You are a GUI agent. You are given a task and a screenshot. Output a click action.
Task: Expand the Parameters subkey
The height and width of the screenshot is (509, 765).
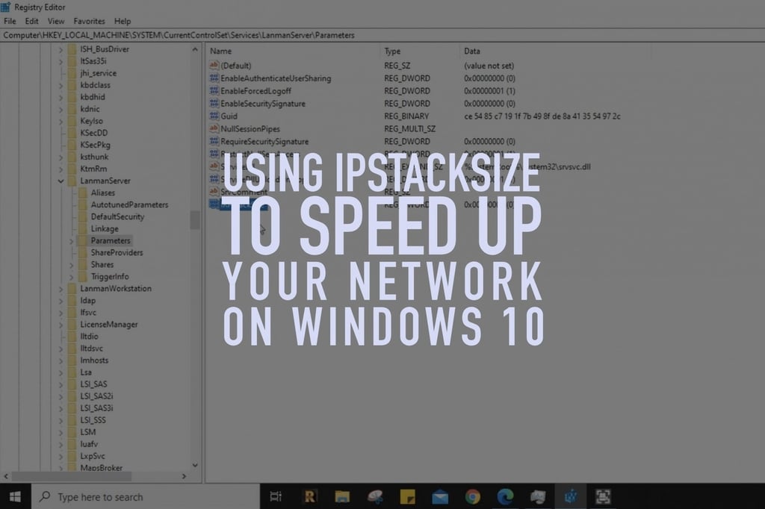tap(71, 241)
